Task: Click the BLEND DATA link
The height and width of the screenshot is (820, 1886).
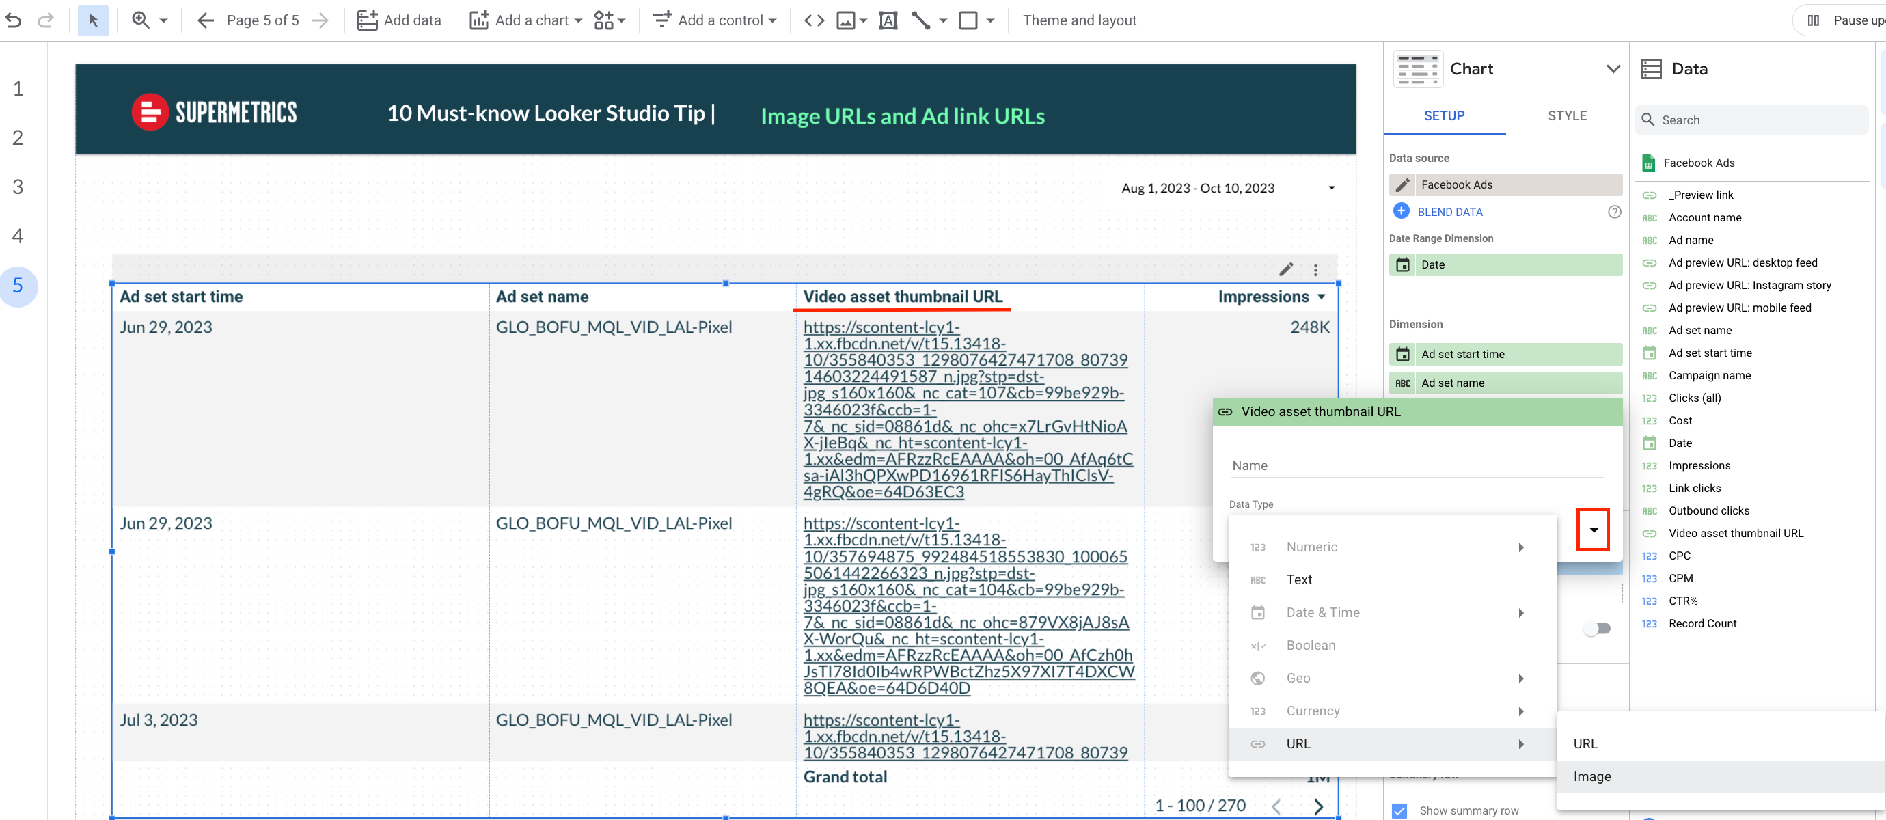Action: pyautogui.click(x=1449, y=212)
